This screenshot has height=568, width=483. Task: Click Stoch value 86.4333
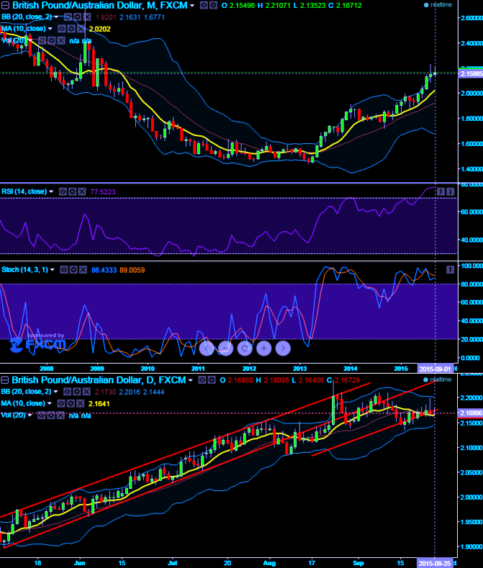(x=104, y=270)
